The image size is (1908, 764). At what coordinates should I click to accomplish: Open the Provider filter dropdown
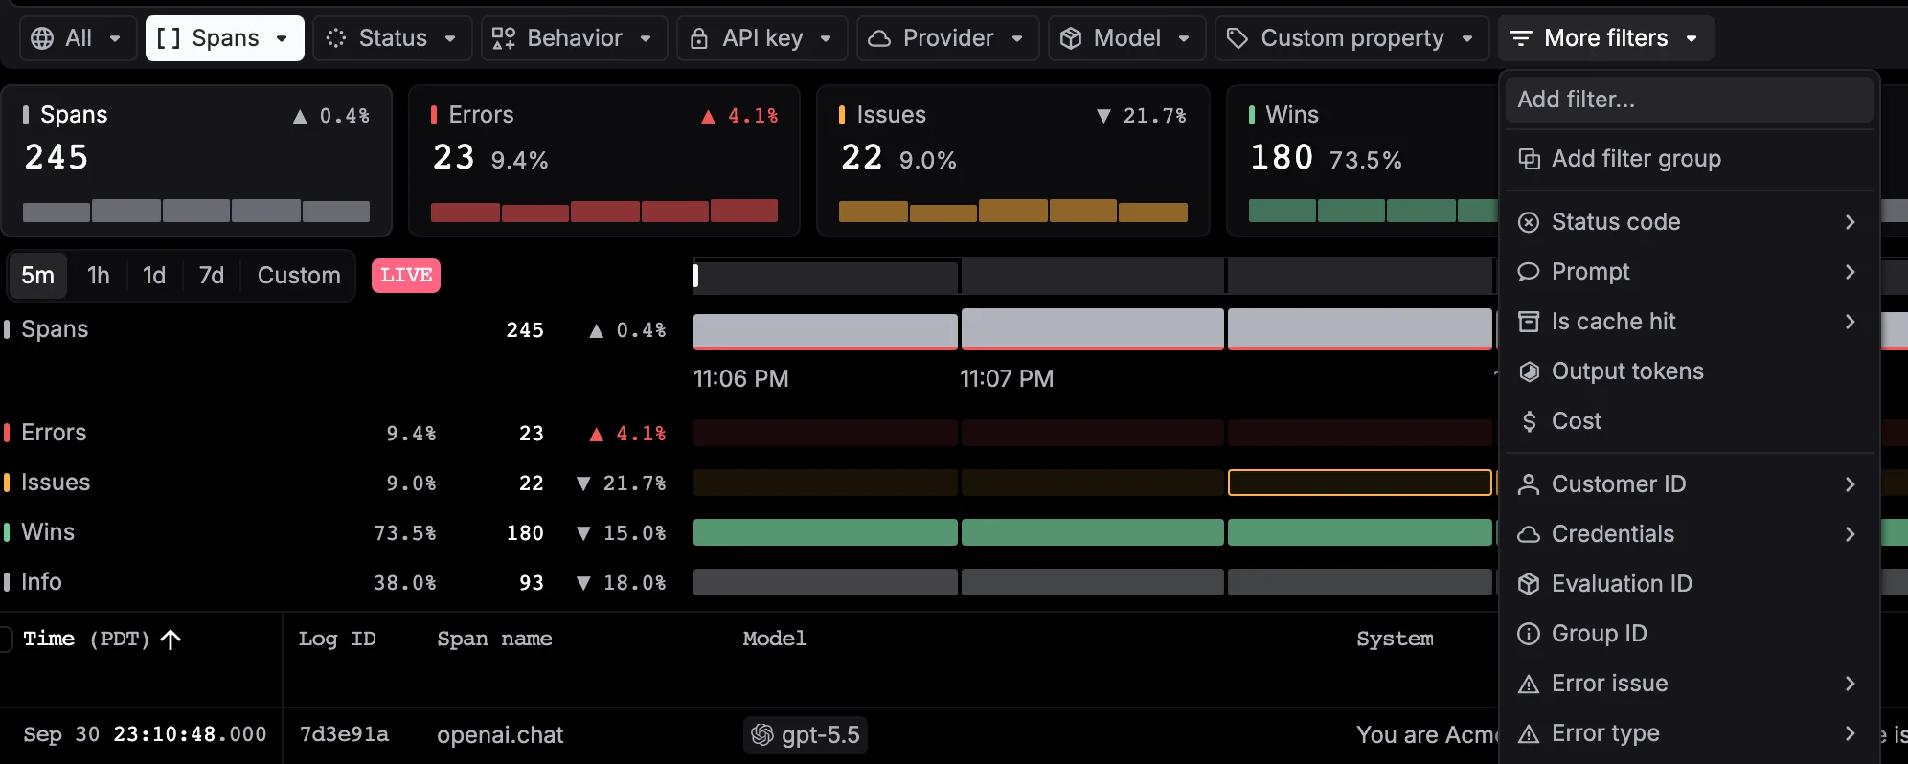pos(947,38)
